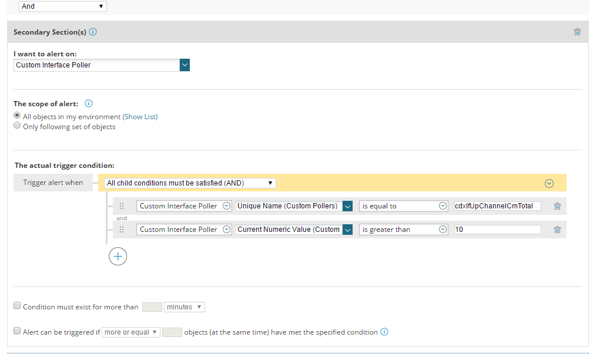Edit the cdxIfUpChannelCmTotal value field
The image size is (610, 354).
click(498, 206)
